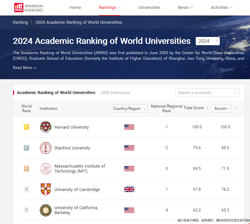Click the ShanghaiRanking logo
The width and height of the screenshot is (250, 224).
click(x=29, y=8)
